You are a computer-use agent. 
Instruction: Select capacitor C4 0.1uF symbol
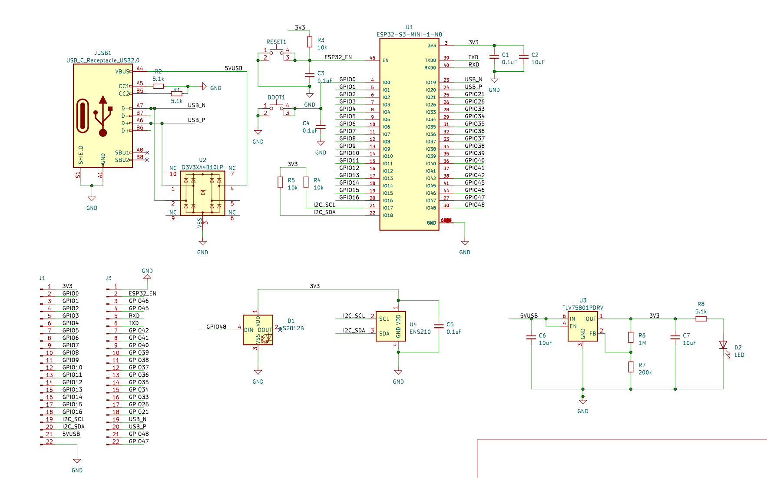tap(321, 127)
